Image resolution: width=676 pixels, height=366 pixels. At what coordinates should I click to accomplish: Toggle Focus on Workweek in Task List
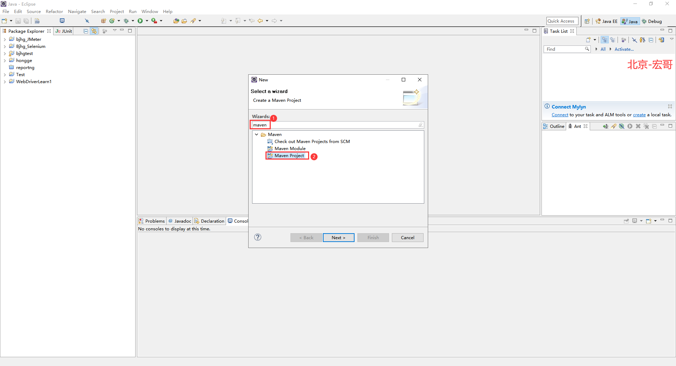tap(624, 40)
